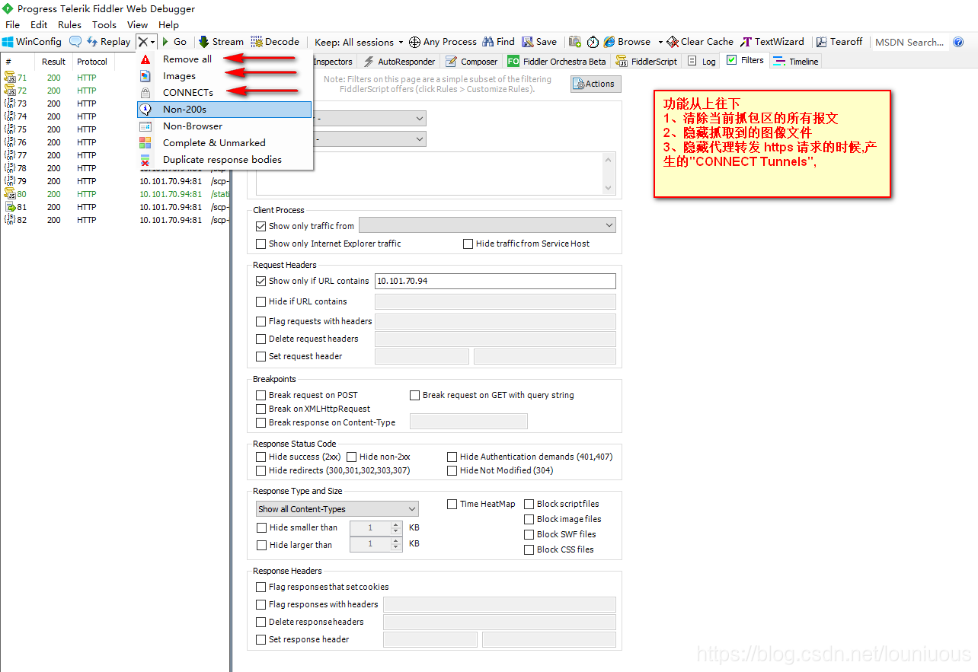Open the Tools menu
This screenshot has height=672, width=978.
[104, 24]
